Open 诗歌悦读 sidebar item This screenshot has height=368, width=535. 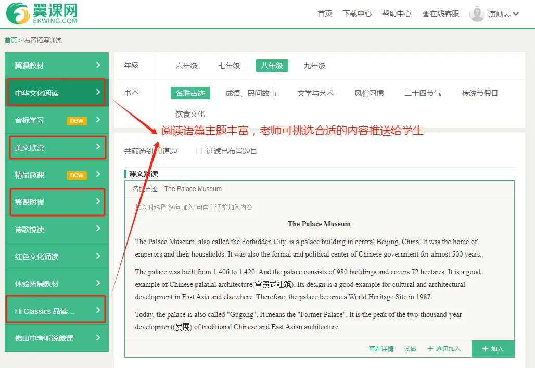pyautogui.click(x=57, y=229)
